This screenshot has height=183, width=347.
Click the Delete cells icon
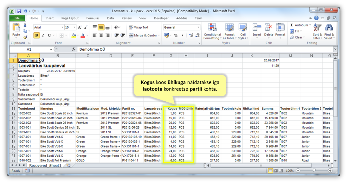coord(268,28)
